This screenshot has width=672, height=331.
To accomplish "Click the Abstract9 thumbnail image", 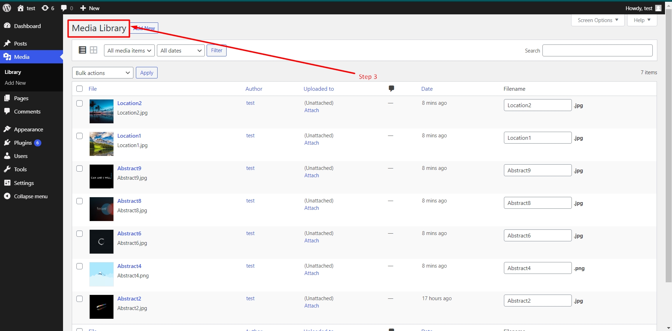I will click(x=102, y=177).
